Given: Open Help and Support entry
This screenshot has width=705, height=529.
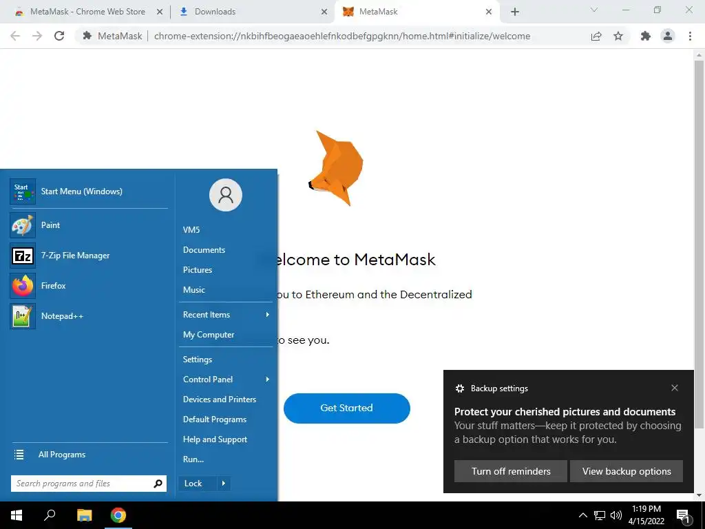Looking at the screenshot, I should coord(215,439).
